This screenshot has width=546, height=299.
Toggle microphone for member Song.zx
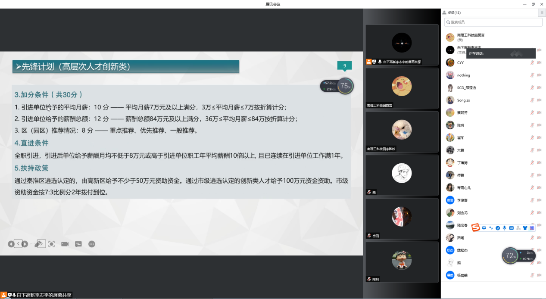[532, 100]
